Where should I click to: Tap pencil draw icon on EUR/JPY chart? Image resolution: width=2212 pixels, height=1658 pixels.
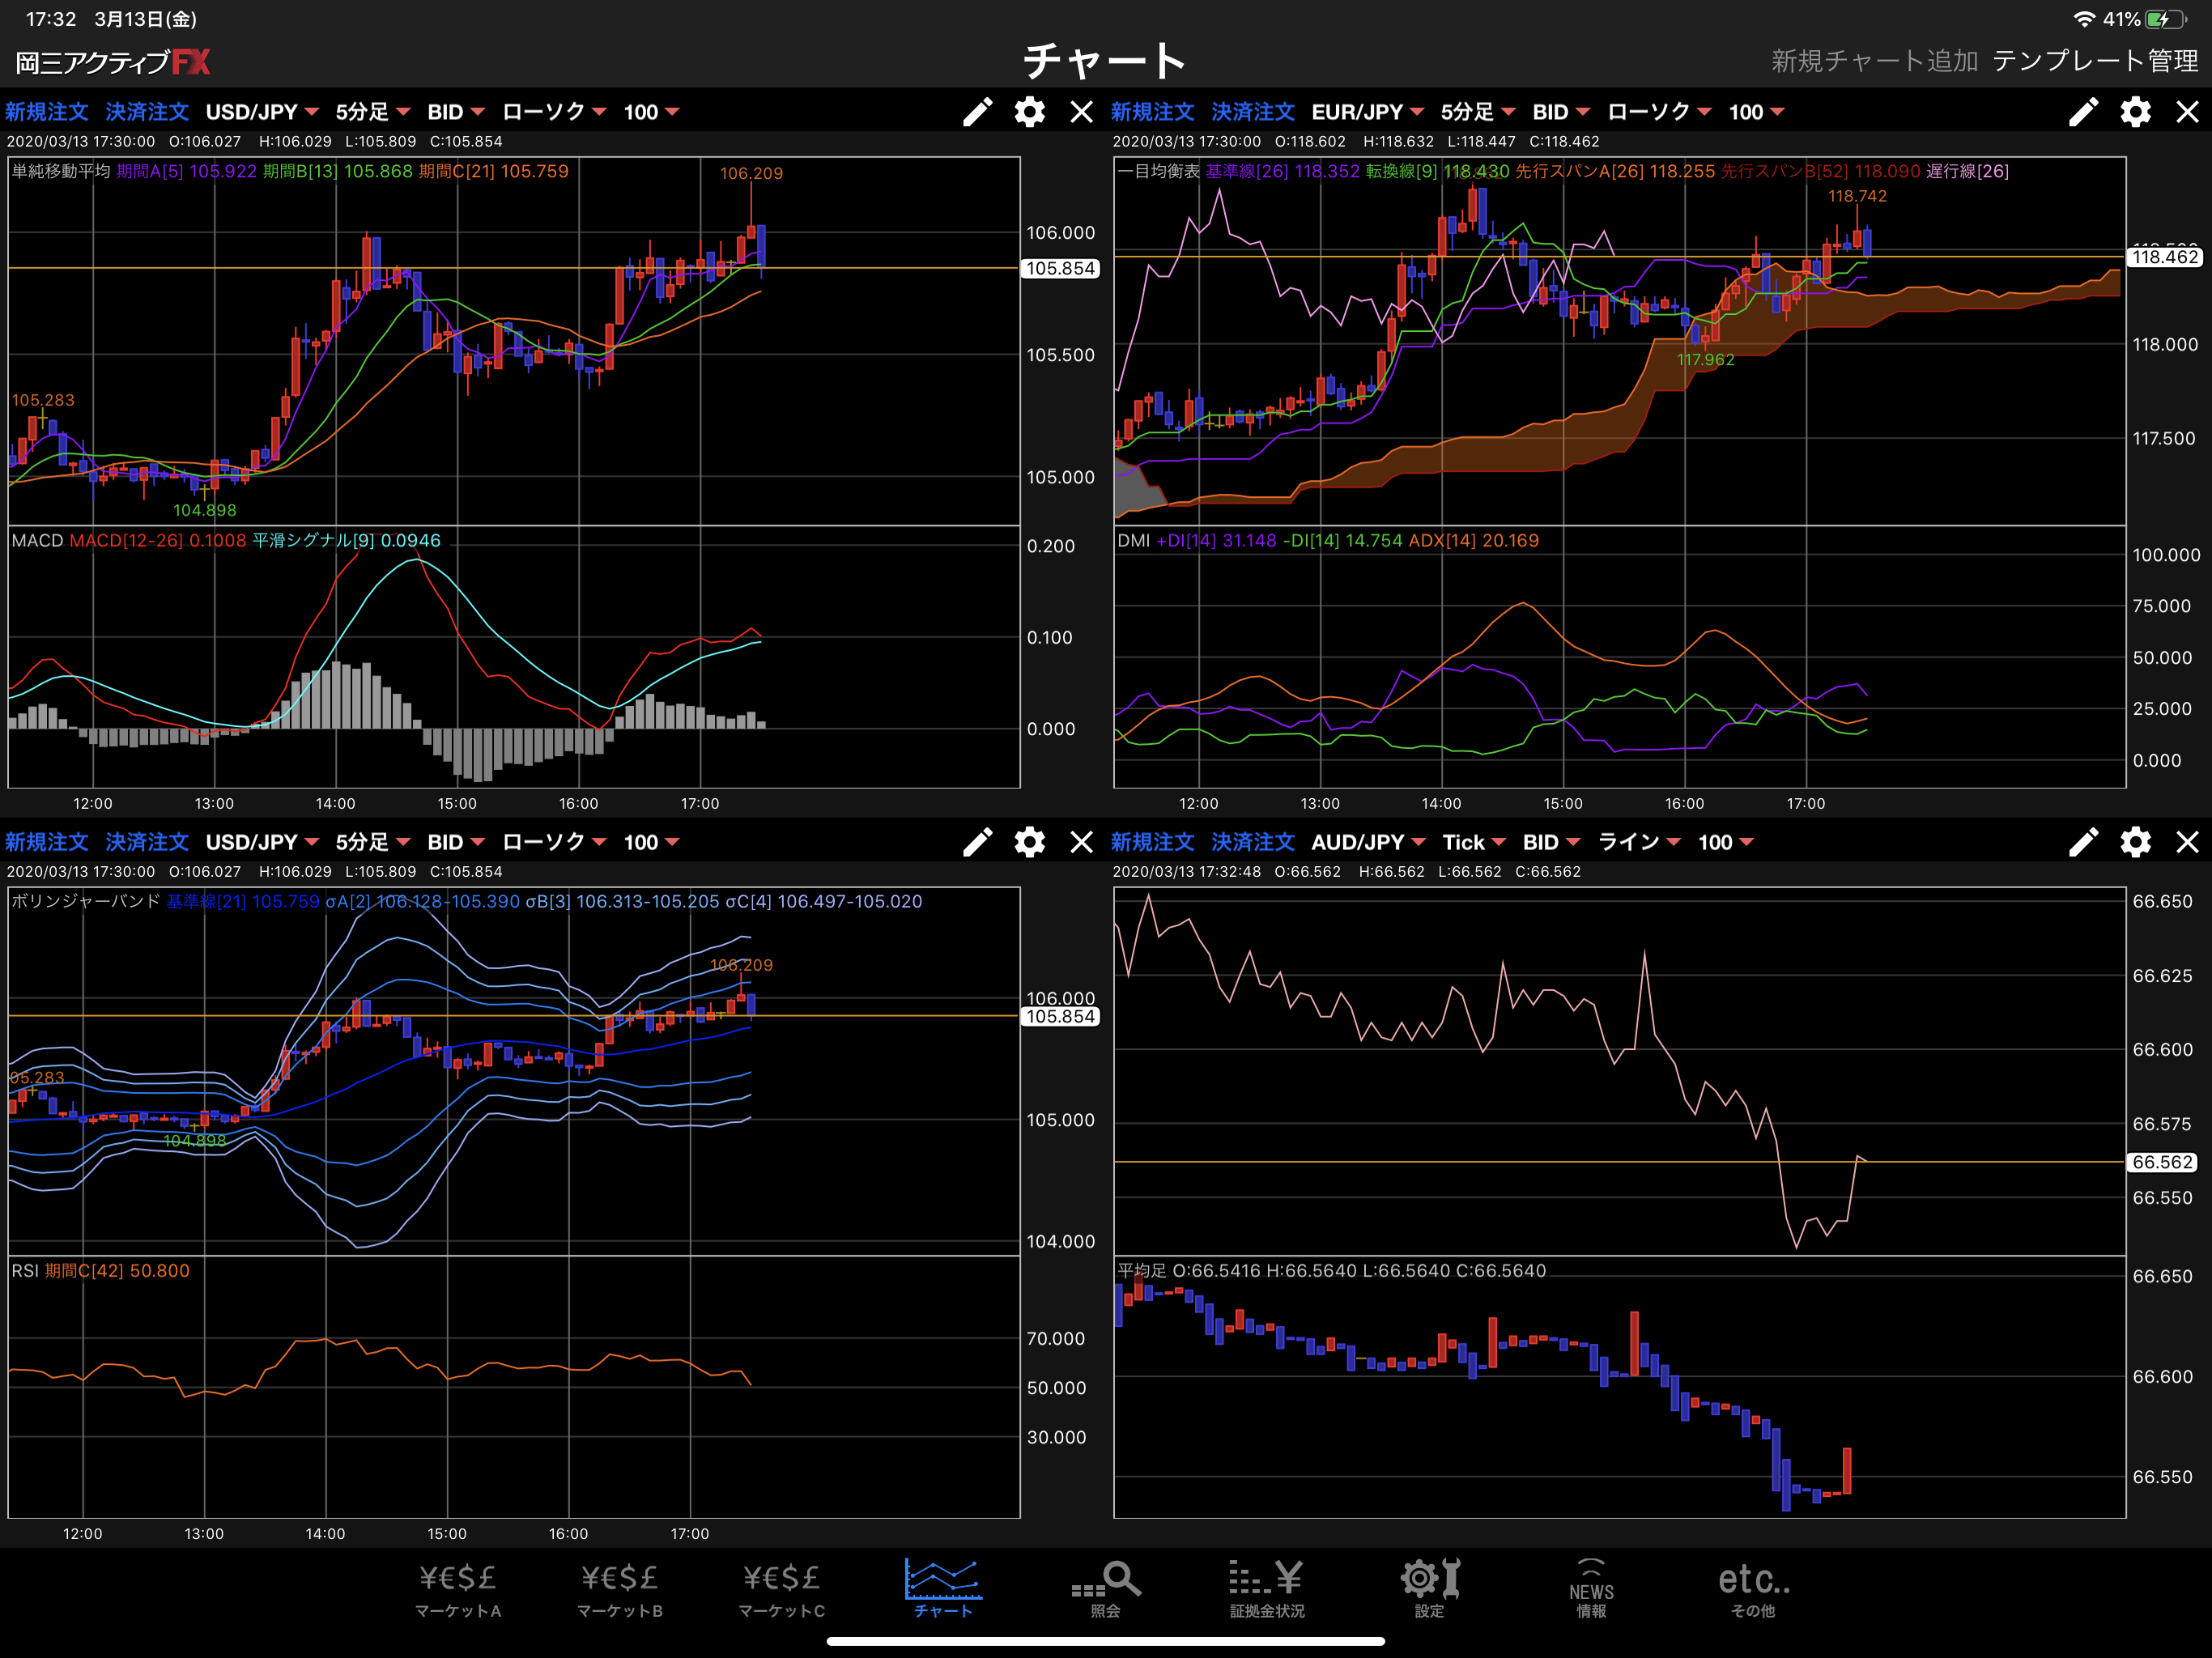click(x=2083, y=112)
